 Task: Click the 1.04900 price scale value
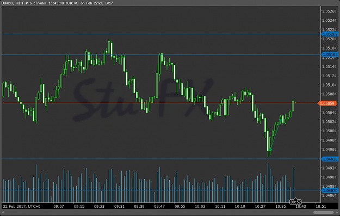coord(329,177)
